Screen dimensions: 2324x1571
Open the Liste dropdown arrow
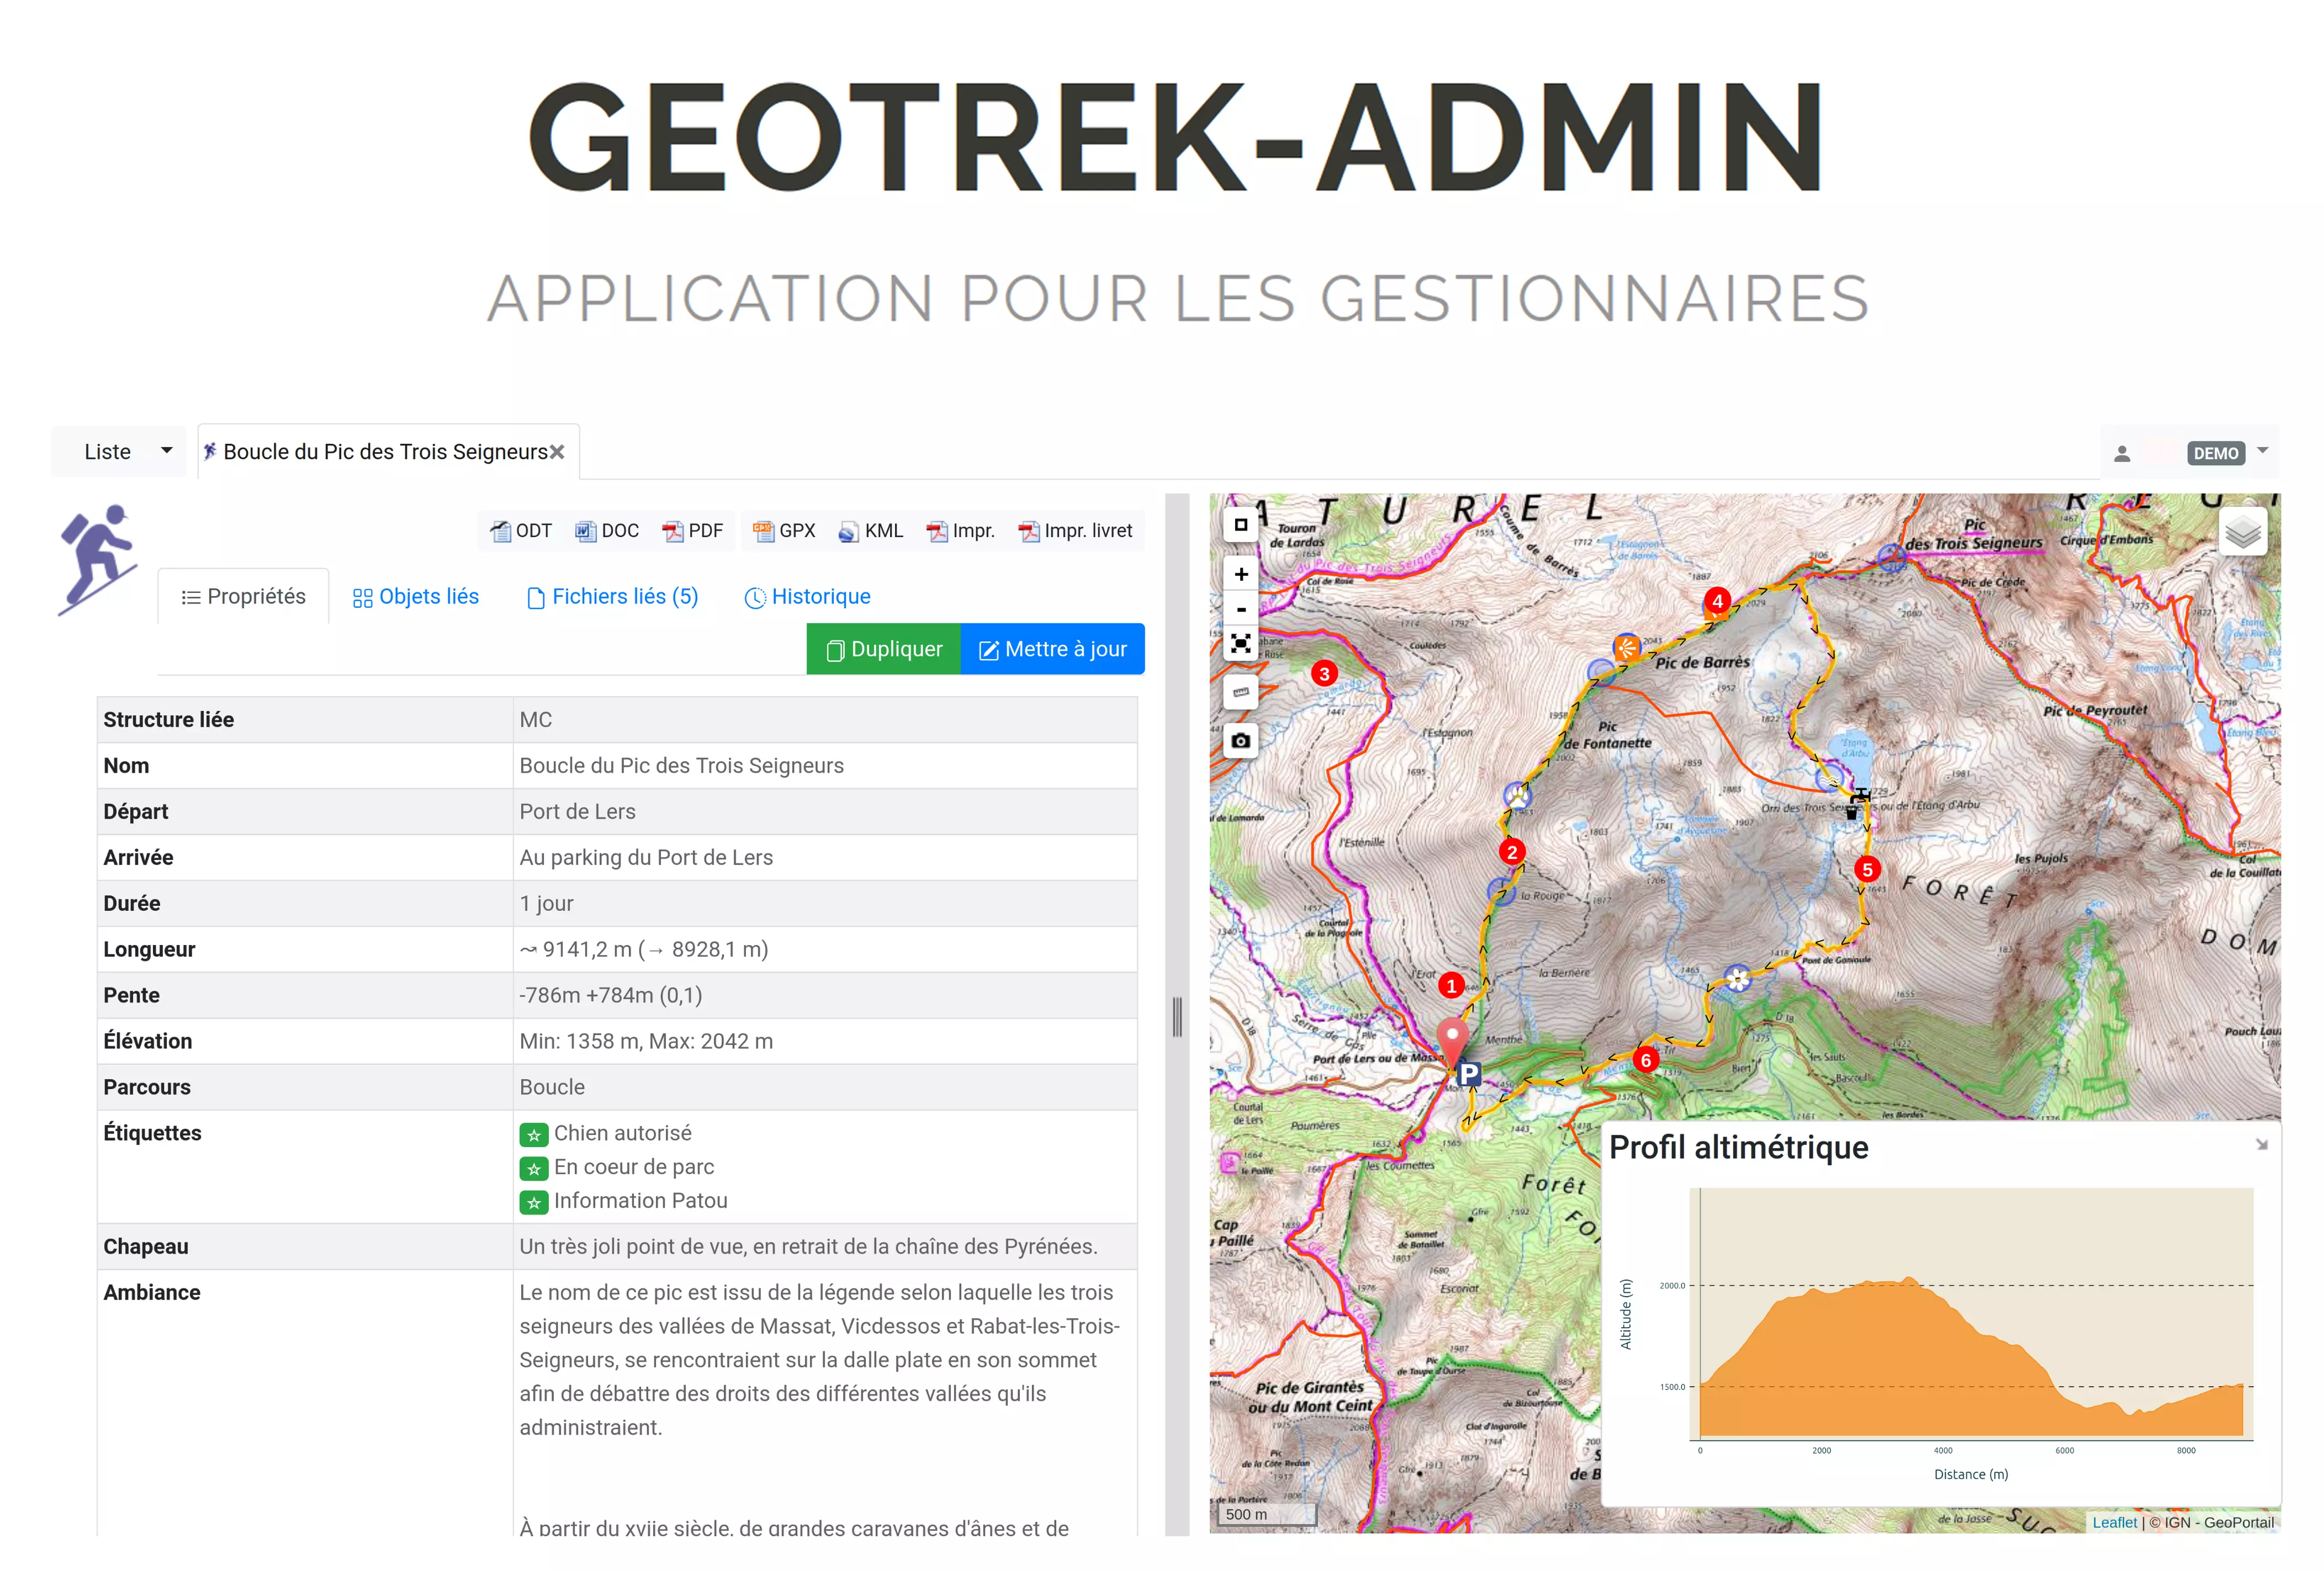point(166,451)
